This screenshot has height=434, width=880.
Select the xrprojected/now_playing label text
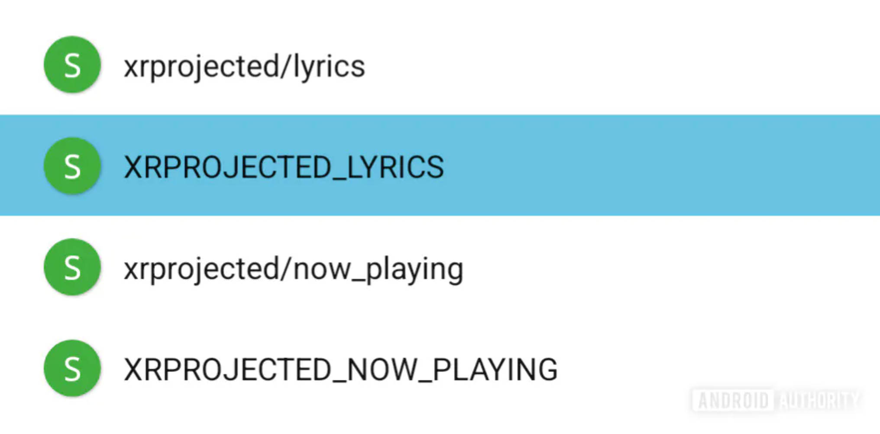pos(293,269)
